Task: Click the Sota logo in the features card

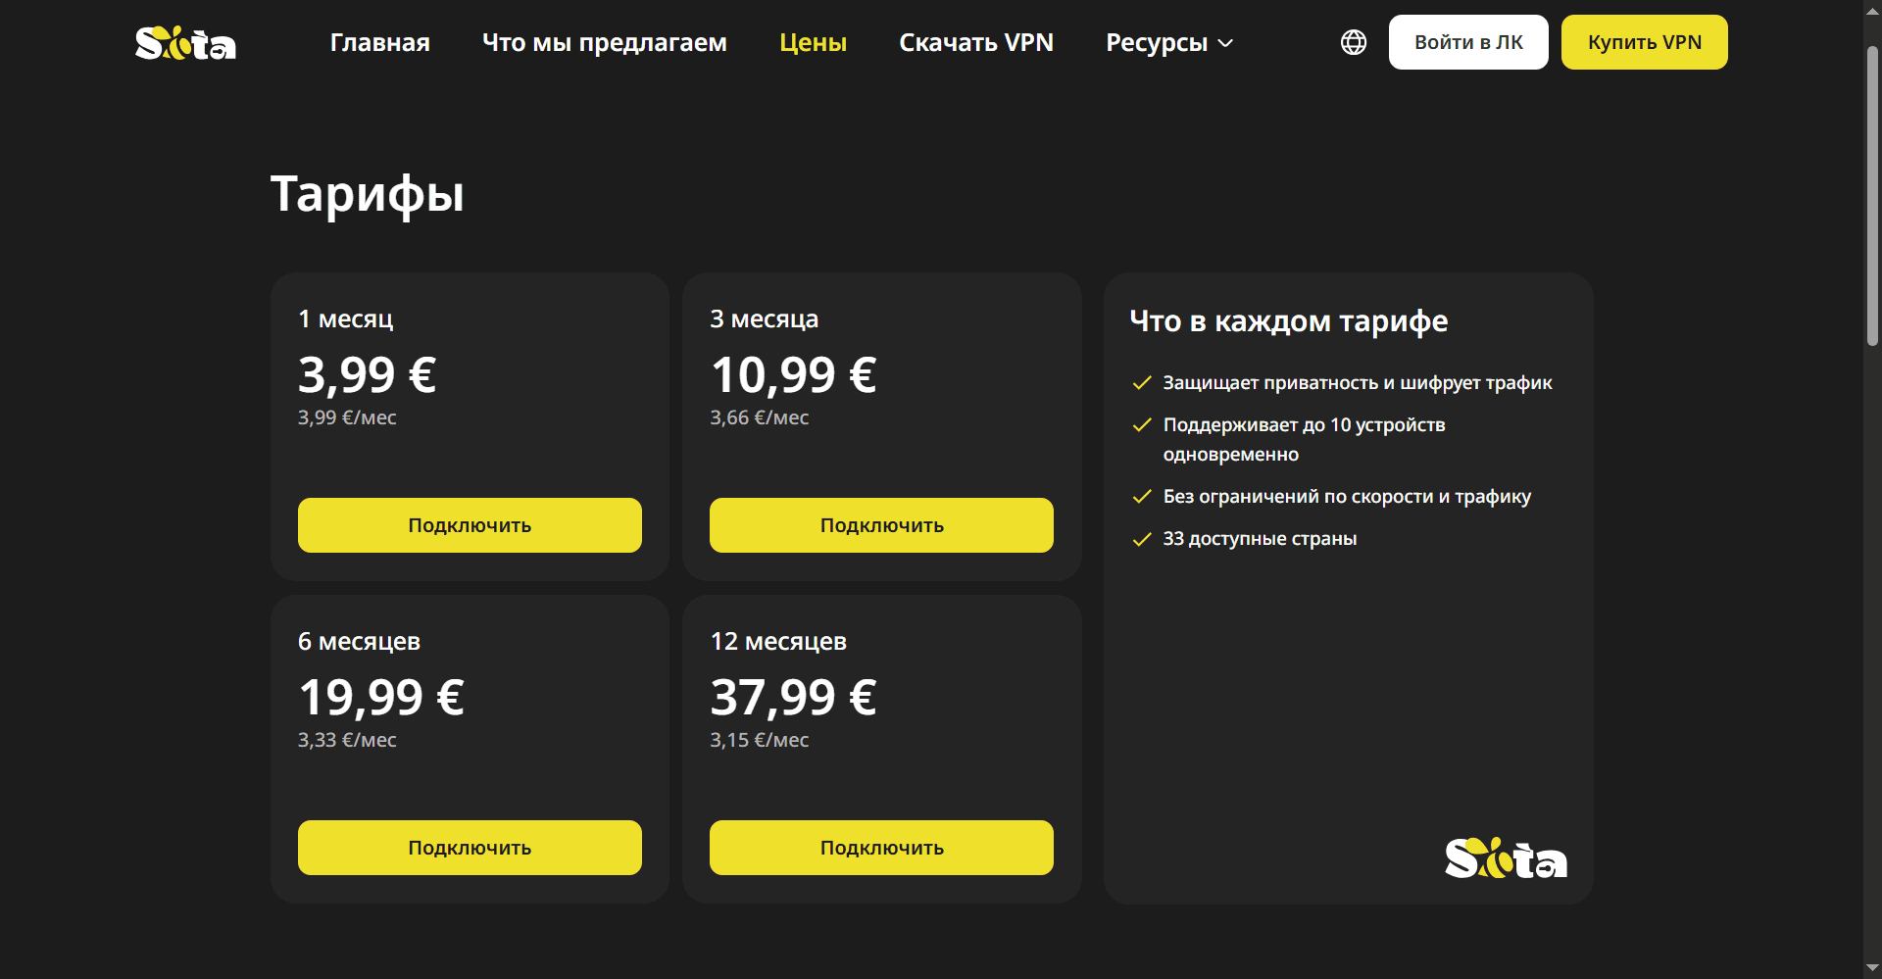Action: 1506,858
